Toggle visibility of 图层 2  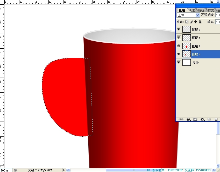[x=179, y=46]
